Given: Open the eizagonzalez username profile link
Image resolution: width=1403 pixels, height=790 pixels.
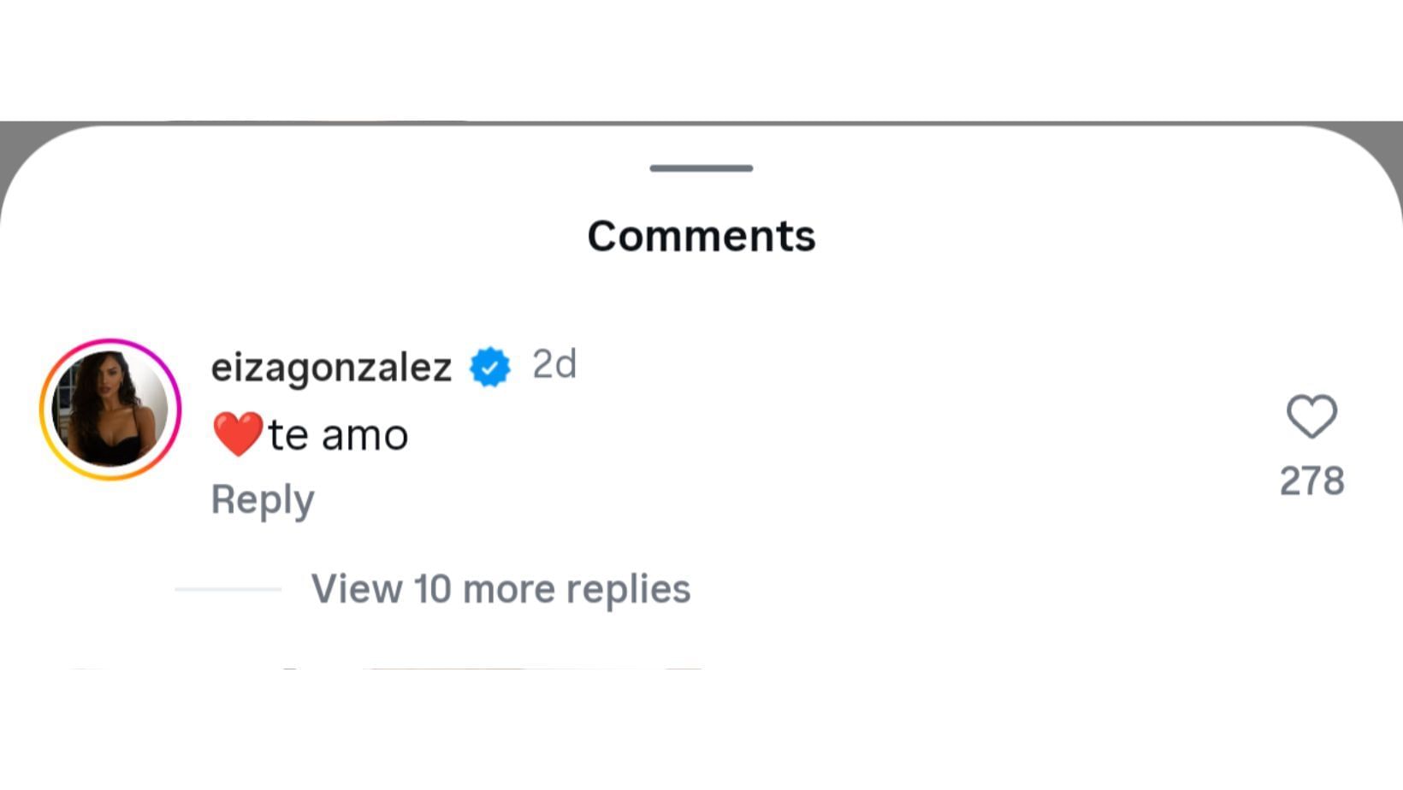Looking at the screenshot, I should pos(331,368).
